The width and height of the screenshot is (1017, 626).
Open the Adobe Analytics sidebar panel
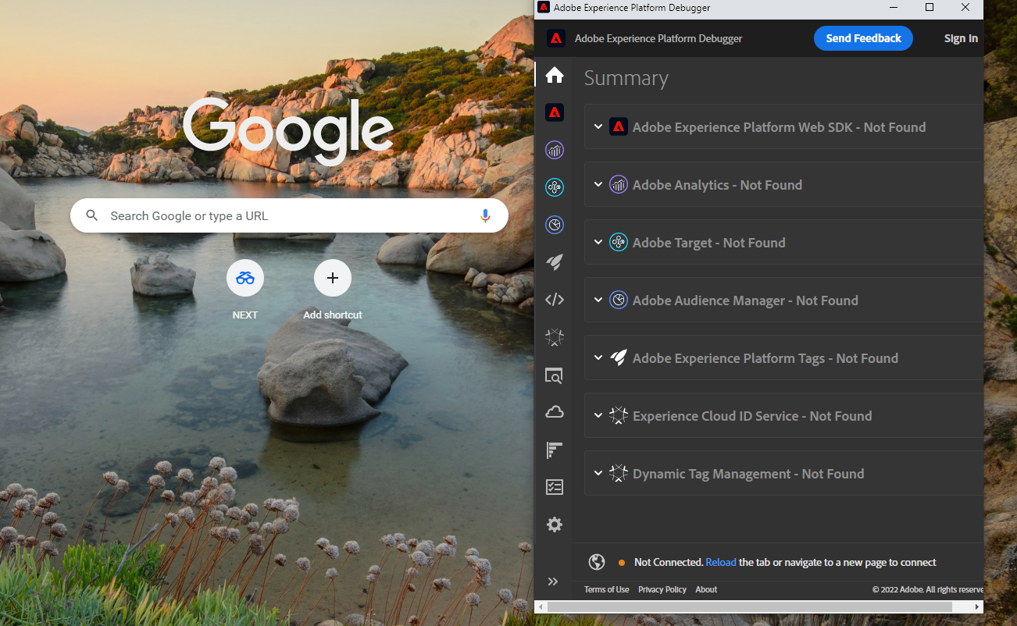tap(555, 150)
